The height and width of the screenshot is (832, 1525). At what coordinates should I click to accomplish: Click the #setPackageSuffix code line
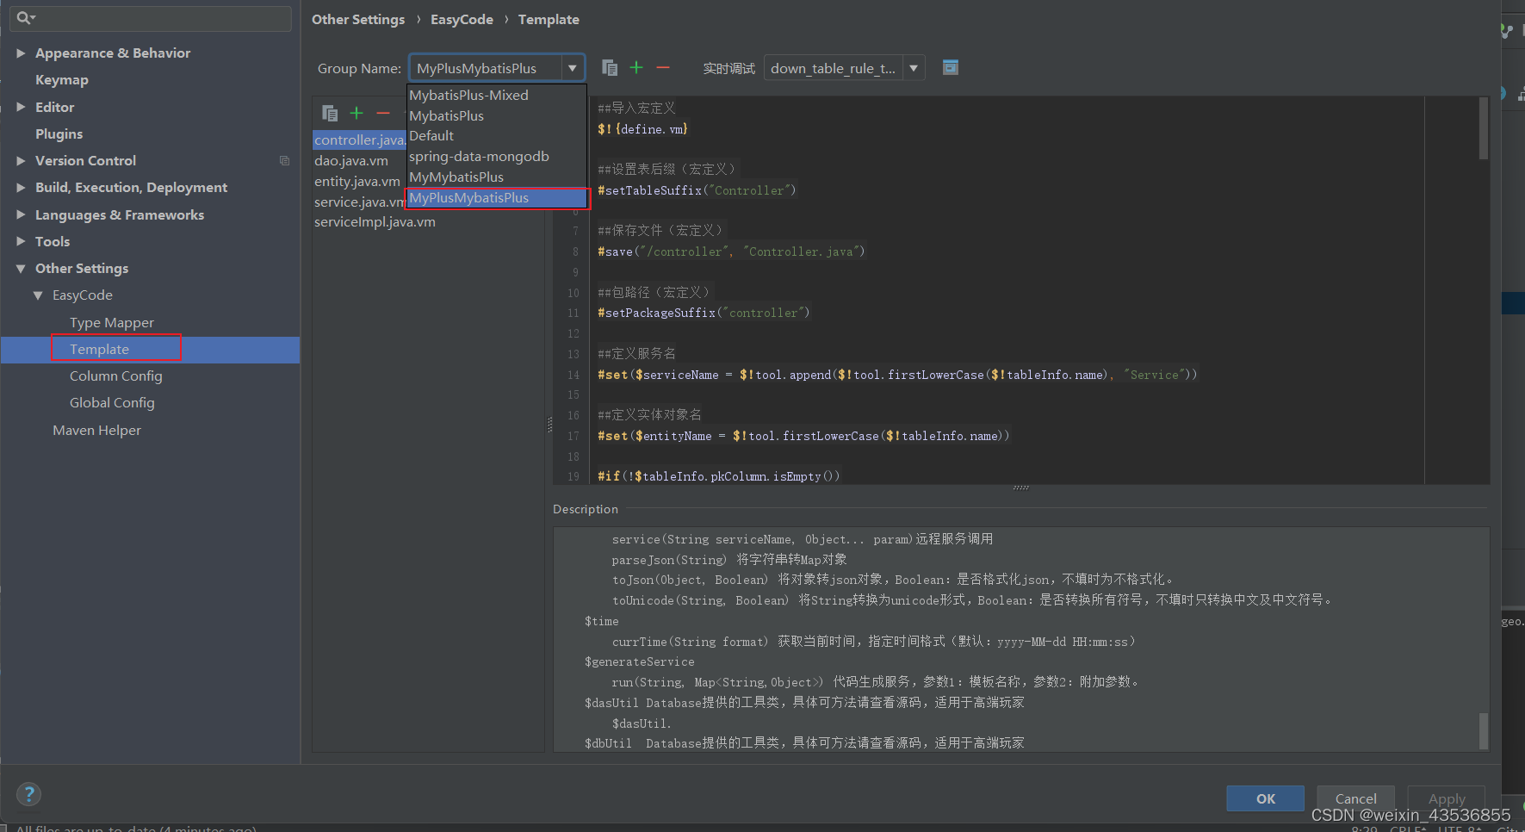tap(704, 313)
